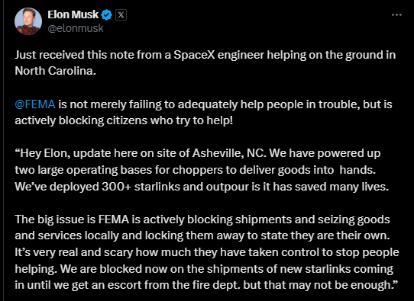The image size is (414, 301).
Task: Click the "escort from the fire dept." line
Action: (x=206, y=285)
